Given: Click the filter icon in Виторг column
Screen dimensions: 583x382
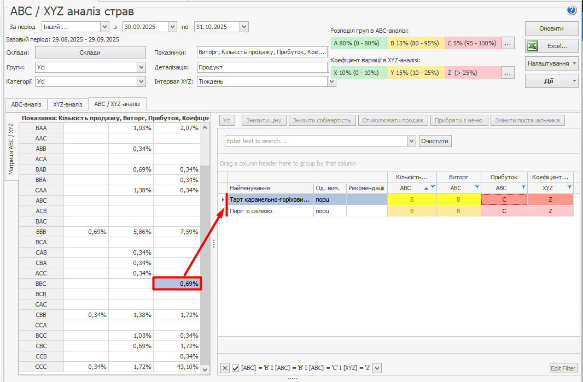Looking at the screenshot, I should point(477,187).
